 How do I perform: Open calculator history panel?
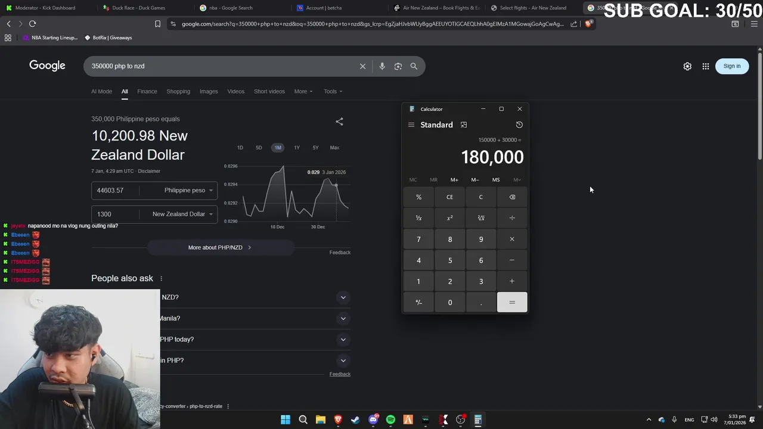(x=519, y=125)
